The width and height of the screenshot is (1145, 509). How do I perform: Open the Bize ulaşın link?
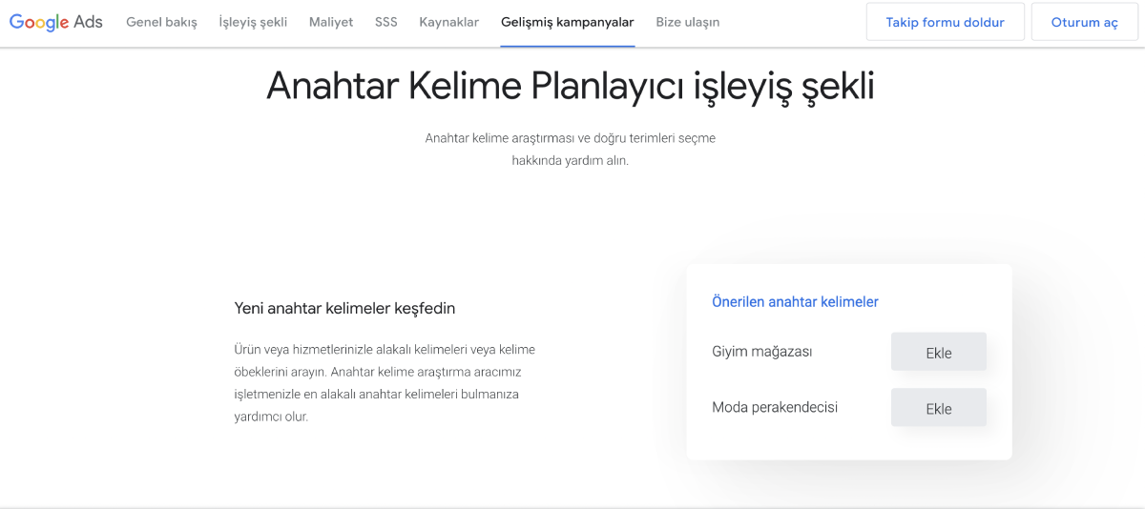click(688, 22)
